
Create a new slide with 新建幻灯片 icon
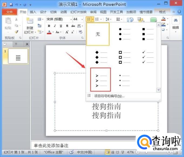pos(30,21)
